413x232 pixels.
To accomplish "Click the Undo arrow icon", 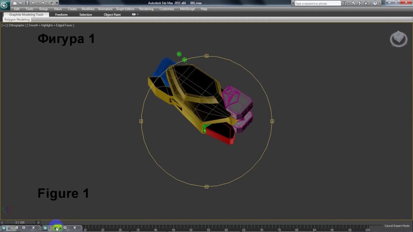I will tap(33, 3).
